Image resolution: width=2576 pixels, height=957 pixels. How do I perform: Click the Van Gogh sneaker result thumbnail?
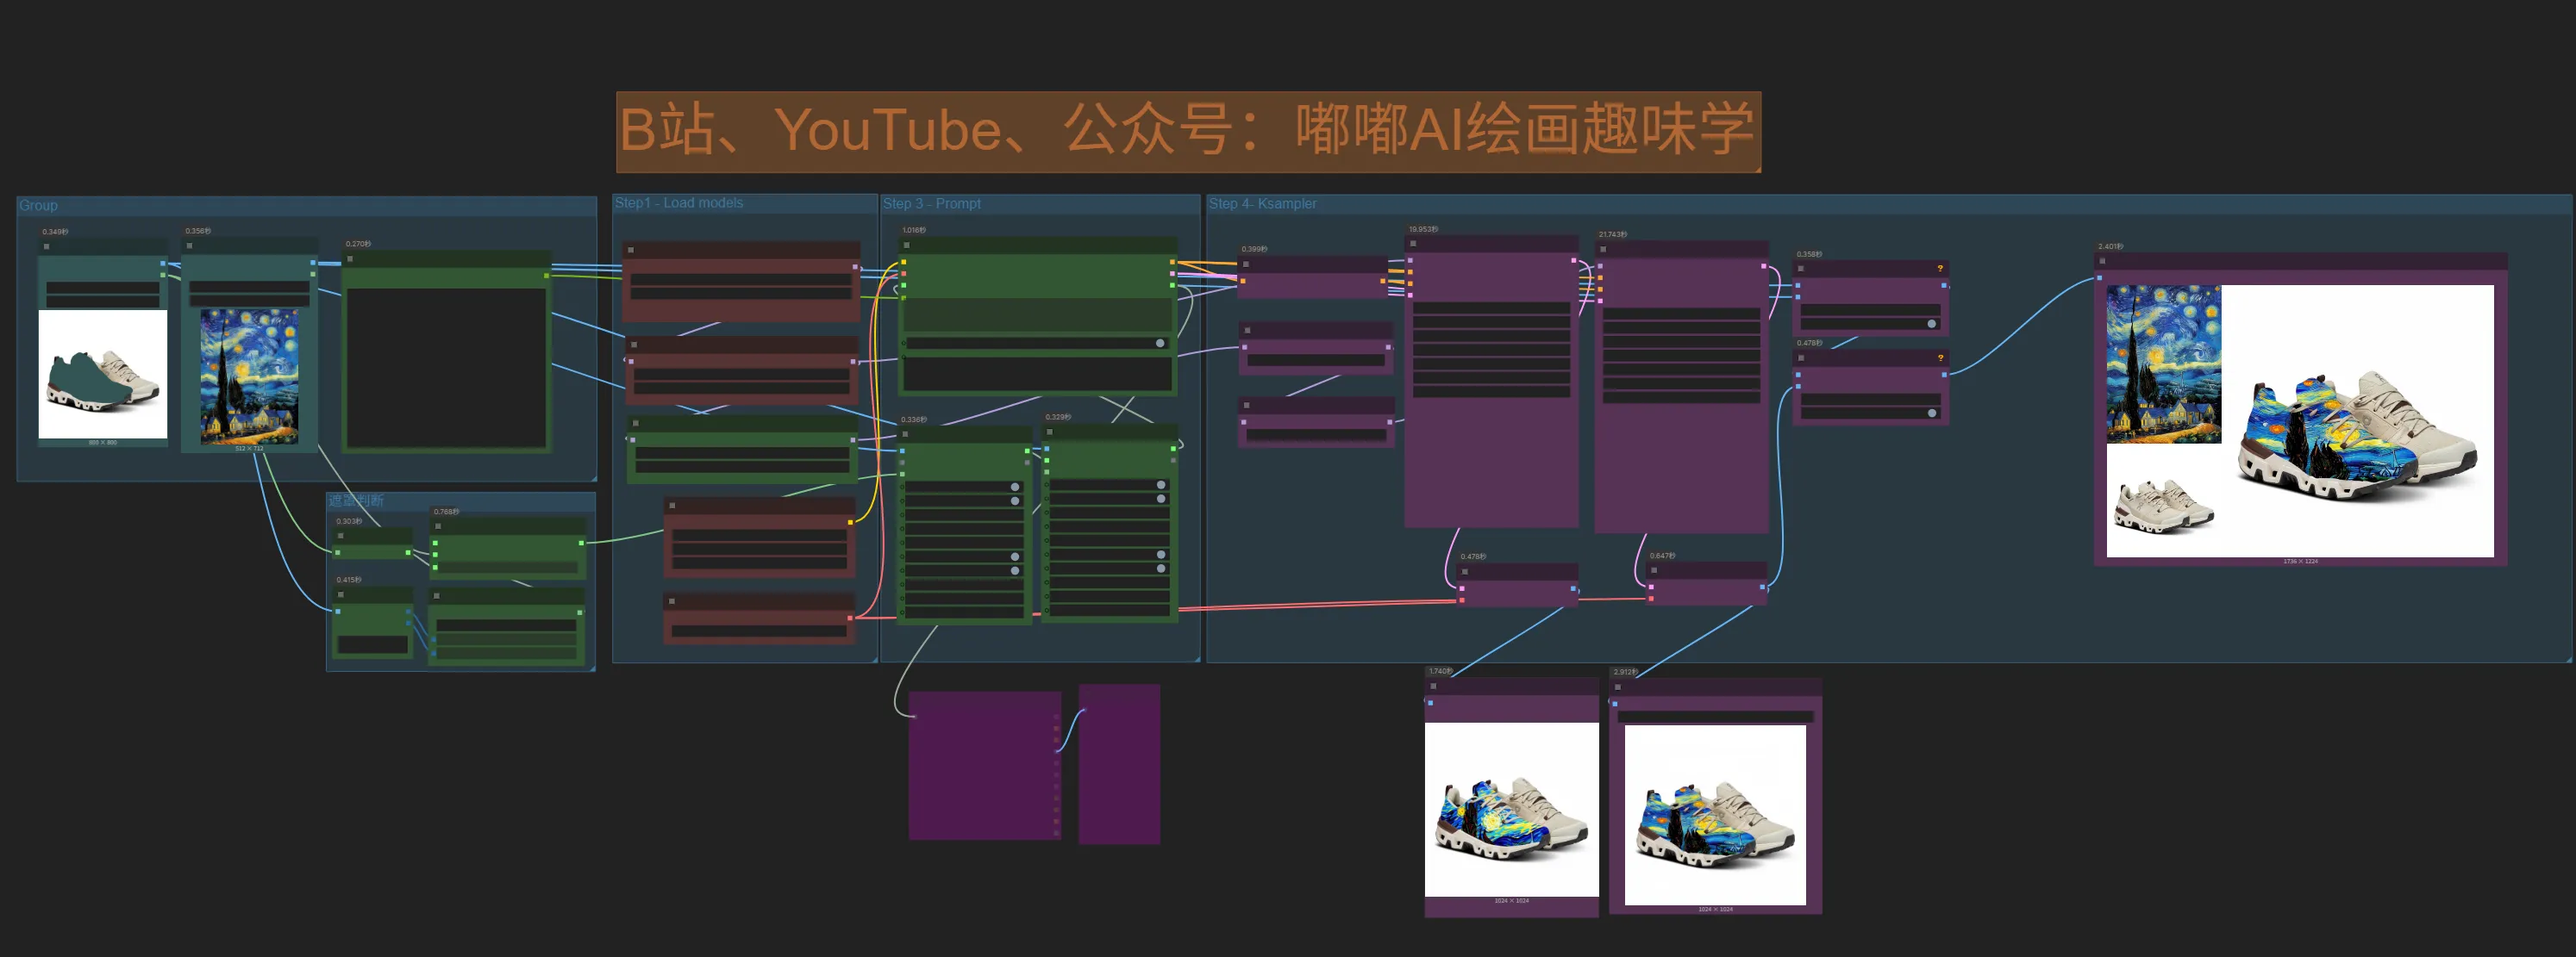click(x=2350, y=430)
